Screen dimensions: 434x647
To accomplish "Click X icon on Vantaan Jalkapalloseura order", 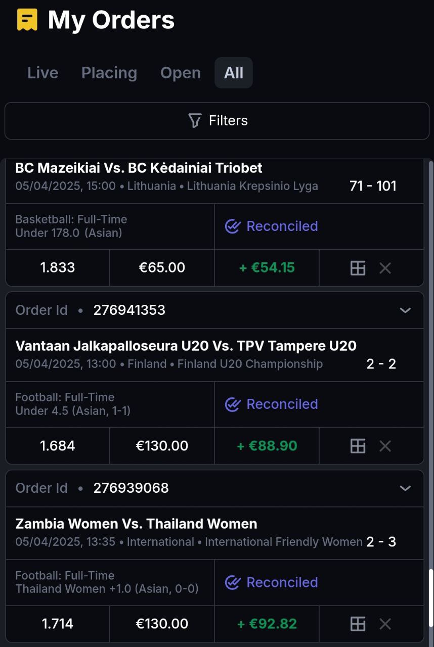I will click(385, 446).
